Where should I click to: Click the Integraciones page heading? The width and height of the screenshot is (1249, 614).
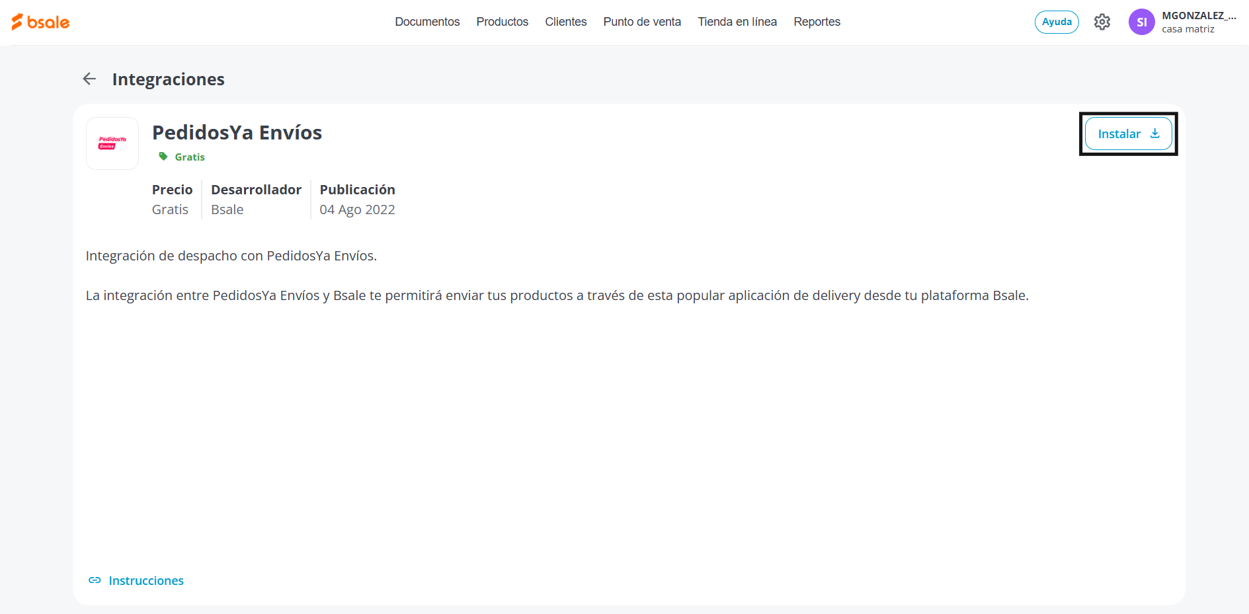coord(169,79)
